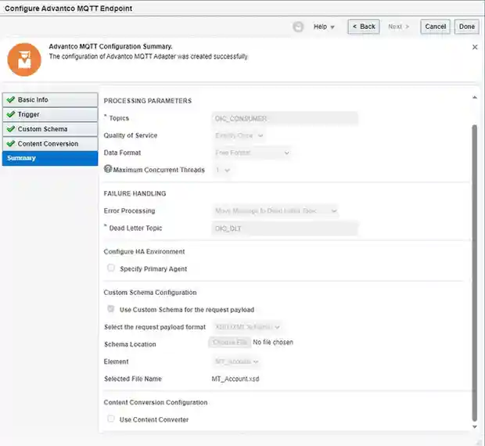485x446 pixels.
Task: Click the Dead Letter Topic input field
Action: click(x=285, y=228)
